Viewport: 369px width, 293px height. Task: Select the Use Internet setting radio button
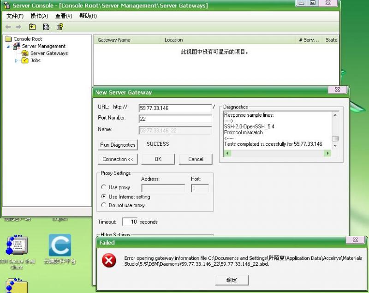tap(103, 196)
